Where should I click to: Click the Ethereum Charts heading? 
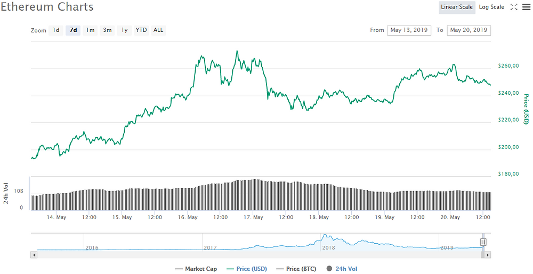click(46, 6)
